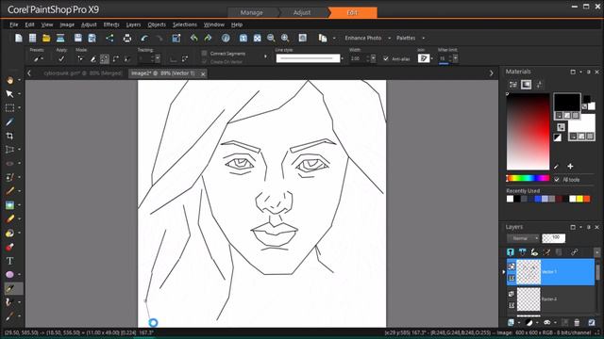The width and height of the screenshot is (604, 339).
Task: Open the layer blend mode Normal dropdown
Action: [523, 238]
